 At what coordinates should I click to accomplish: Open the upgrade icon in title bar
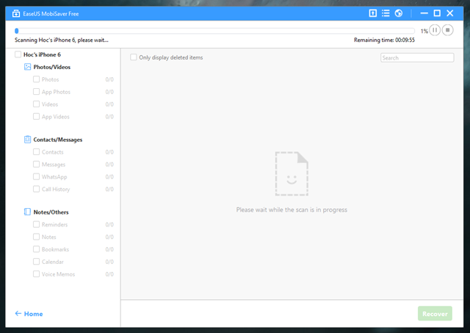(372, 13)
